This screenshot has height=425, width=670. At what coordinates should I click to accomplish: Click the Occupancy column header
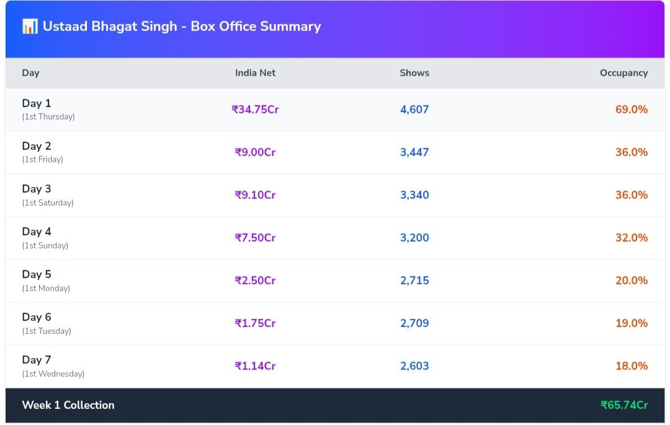coord(623,73)
